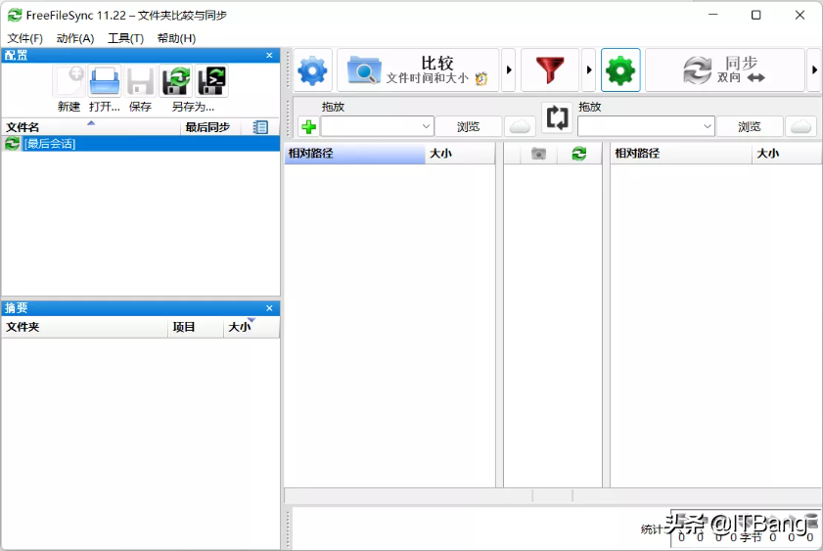Select the [最后会话] configuration entry

click(x=49, y=144)
